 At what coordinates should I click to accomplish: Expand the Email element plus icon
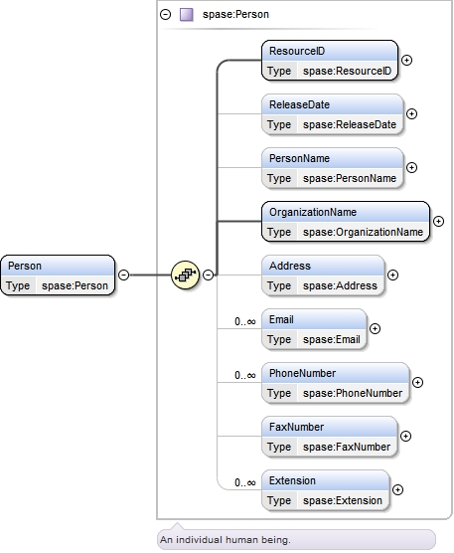click(376, 328)
